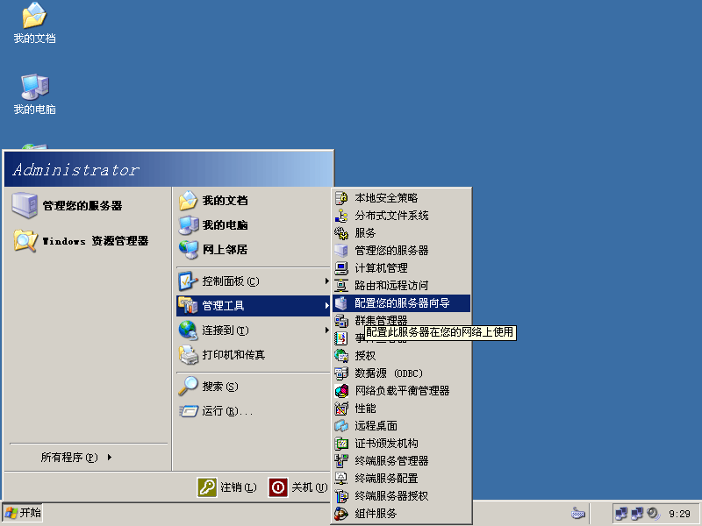Click the 开始 button on the taskbar

click(23, 513)
